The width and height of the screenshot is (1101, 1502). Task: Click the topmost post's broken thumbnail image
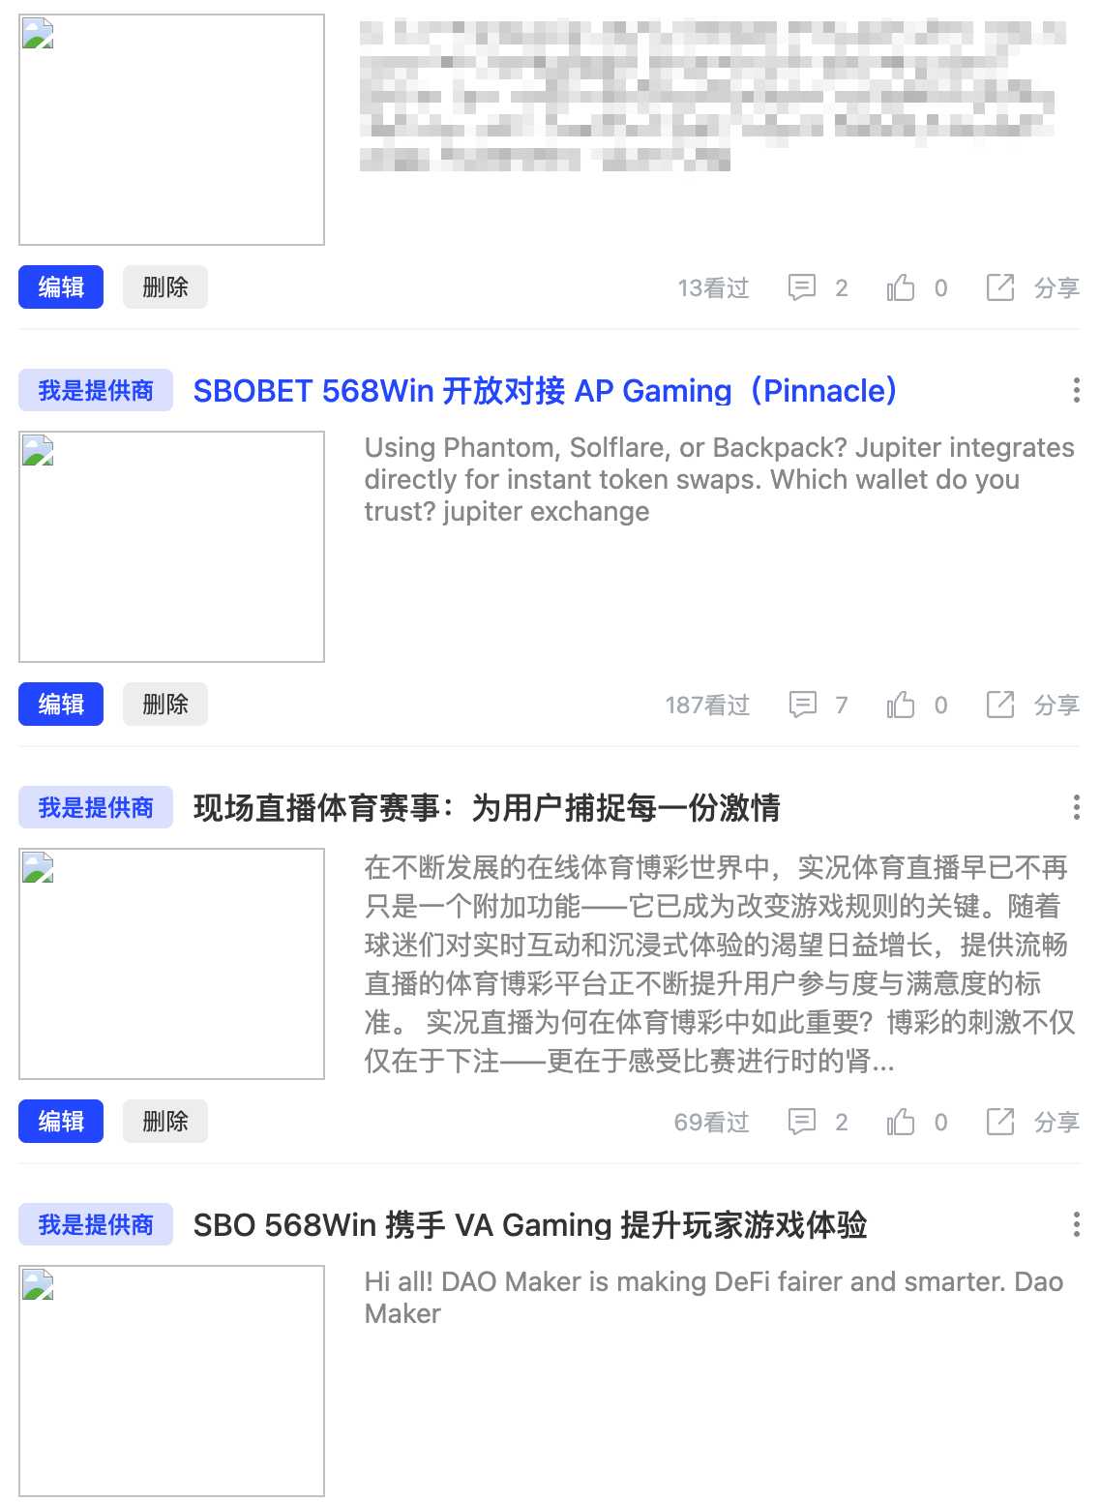(171, 130)
